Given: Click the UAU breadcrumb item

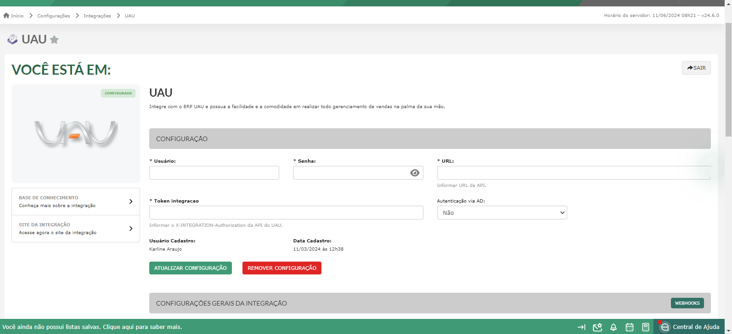Looking at the screenshot, I should click(130, 16).
